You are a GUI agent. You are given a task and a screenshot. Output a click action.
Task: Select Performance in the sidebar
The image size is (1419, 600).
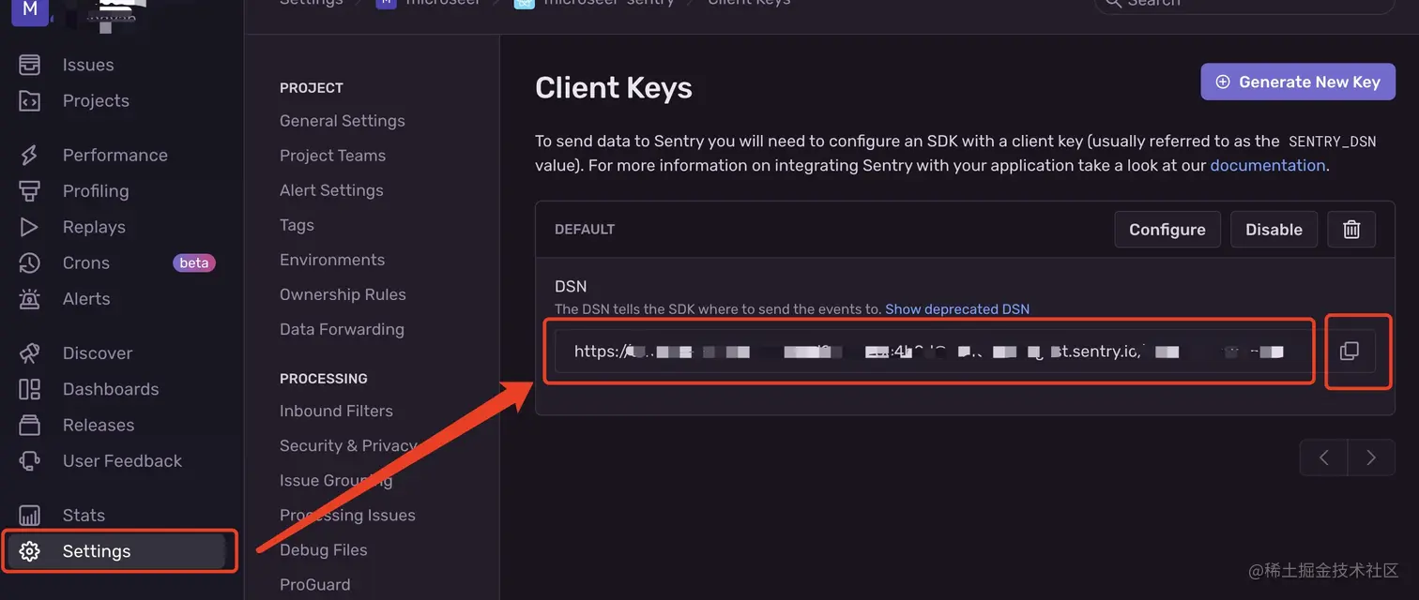(x=115, y=155)
